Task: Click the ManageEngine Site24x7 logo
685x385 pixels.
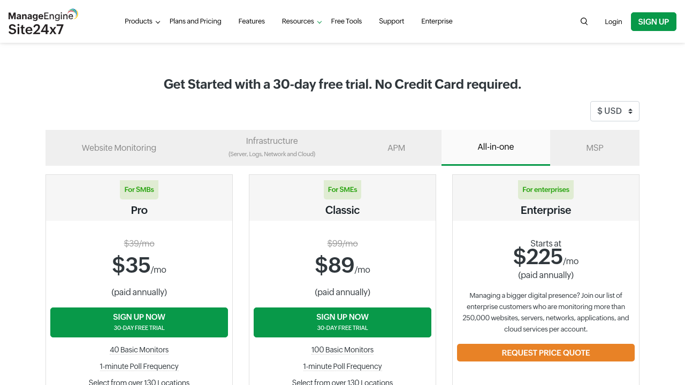Action: click(43, 22)
